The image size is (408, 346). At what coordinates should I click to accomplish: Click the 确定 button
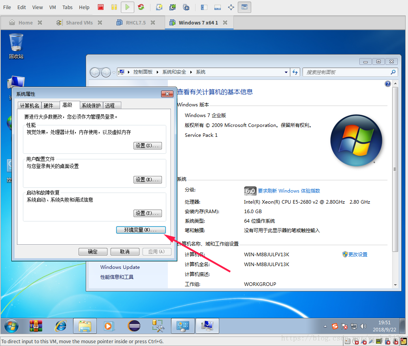93,251
